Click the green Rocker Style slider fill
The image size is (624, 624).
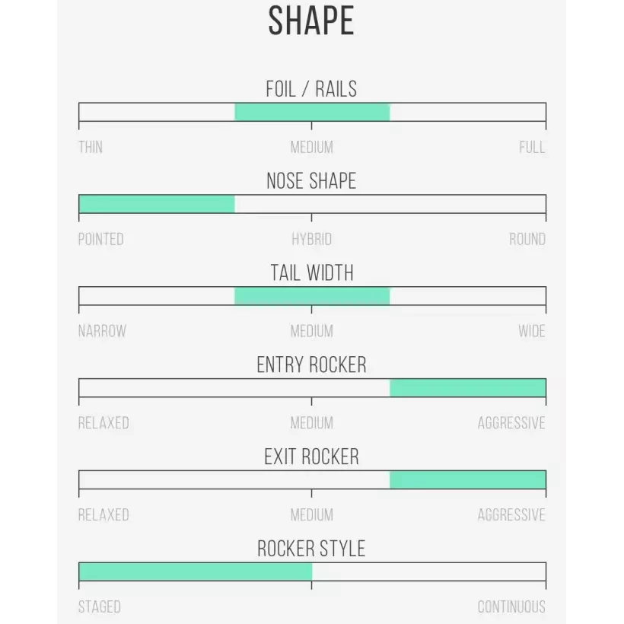click(196, 571)
